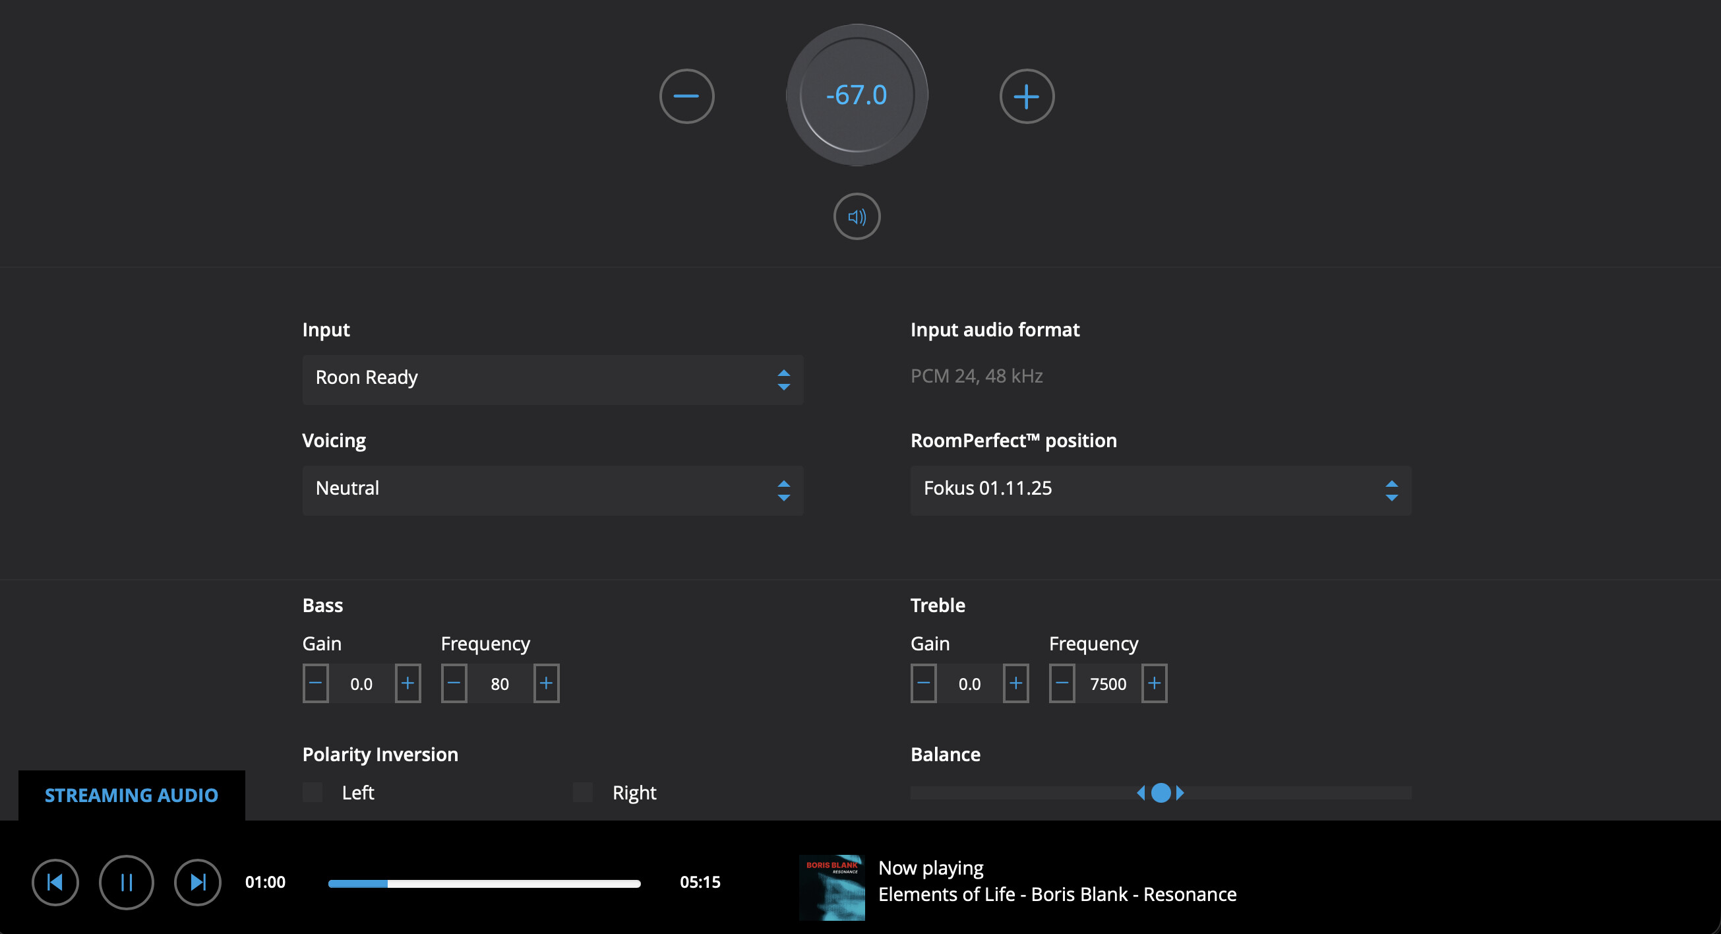Click the Boris Blank album artwork thumbnail
1721x934 pixels.
pyautogui.click(x=831, y=887)
